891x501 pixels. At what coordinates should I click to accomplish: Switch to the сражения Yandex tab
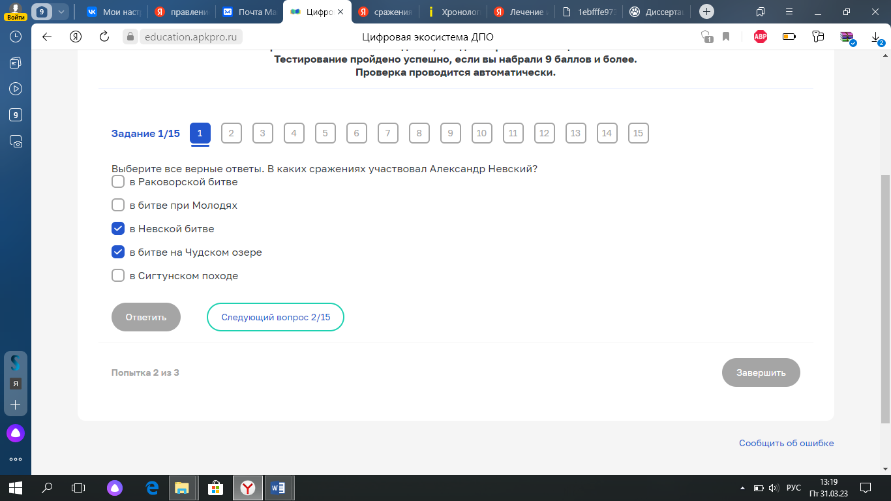pyautogui.click(x=384, y=12)
